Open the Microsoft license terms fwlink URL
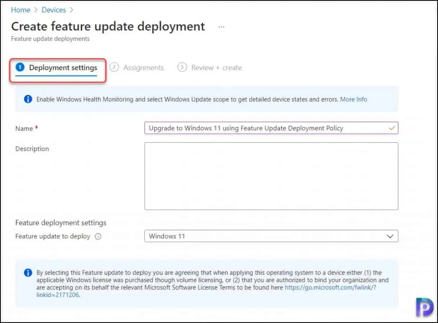 (x=330, y=288)
